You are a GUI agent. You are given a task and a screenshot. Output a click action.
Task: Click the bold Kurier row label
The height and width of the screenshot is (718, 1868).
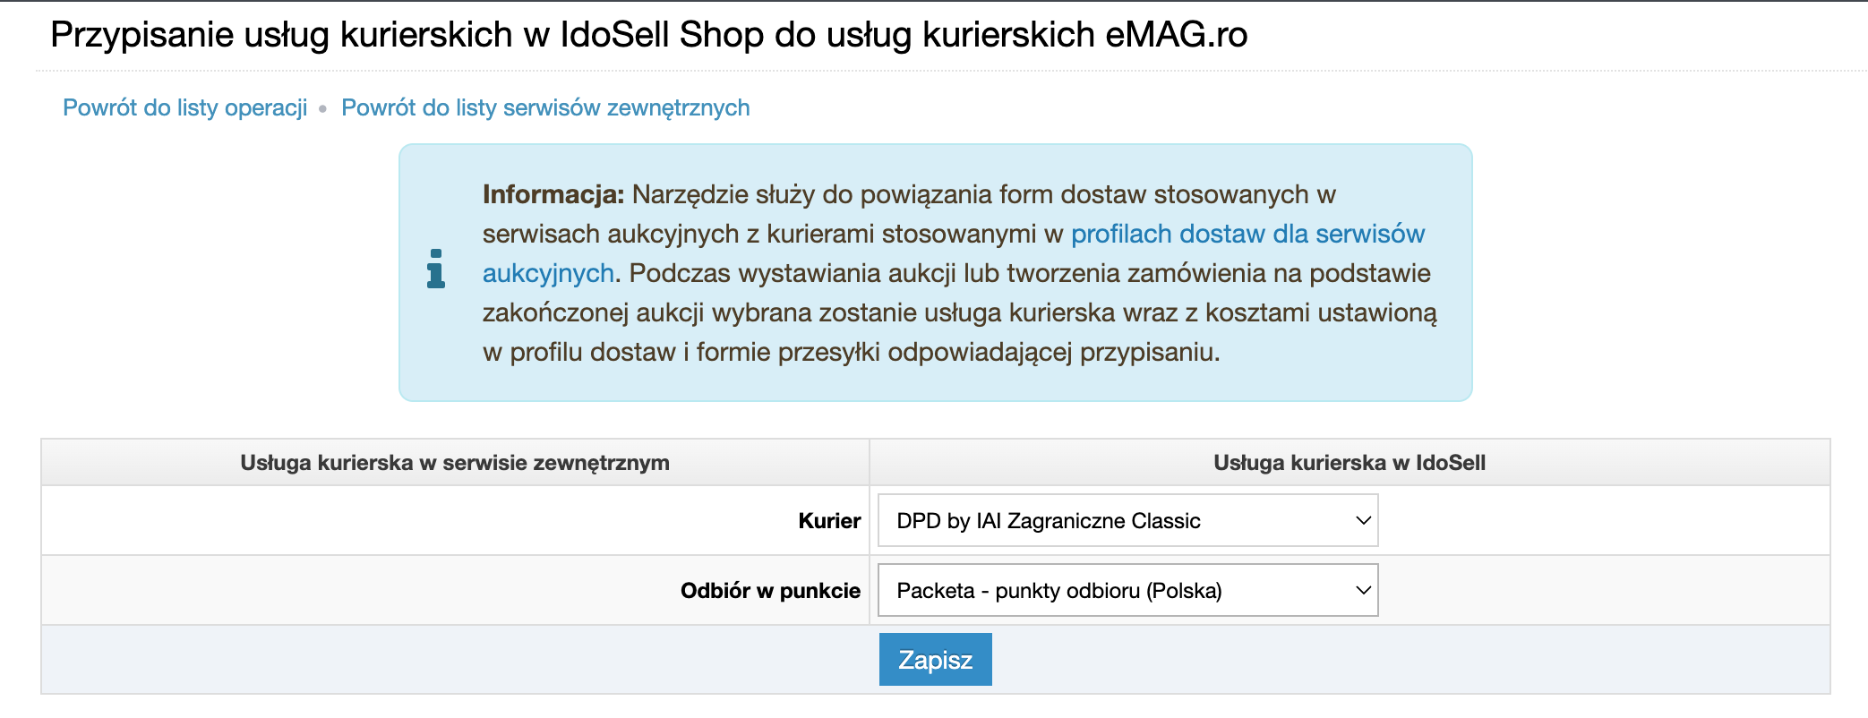829,521
